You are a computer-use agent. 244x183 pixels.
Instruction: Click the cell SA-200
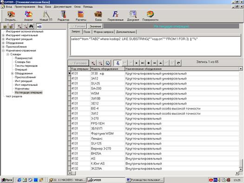107,88
